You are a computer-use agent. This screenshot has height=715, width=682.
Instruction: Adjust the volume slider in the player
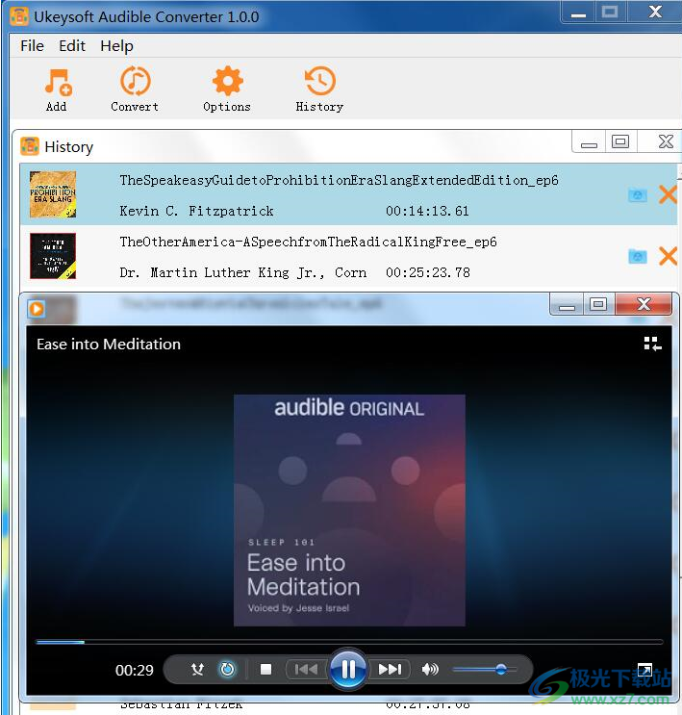485,670
